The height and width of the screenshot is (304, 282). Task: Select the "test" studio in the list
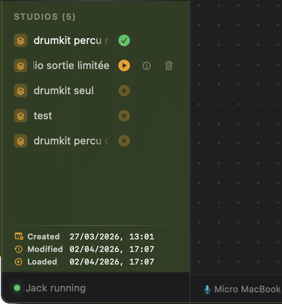[x=43, y=116]
